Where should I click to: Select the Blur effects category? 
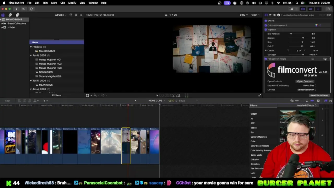252,132
